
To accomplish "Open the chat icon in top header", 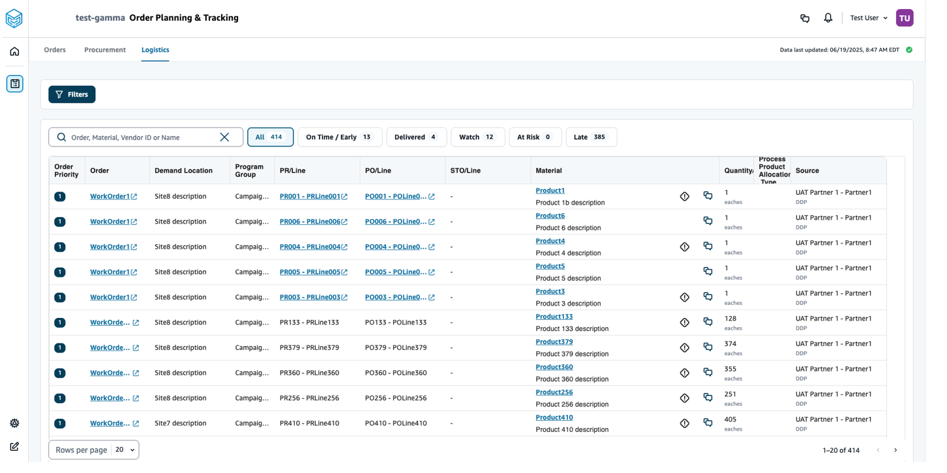I will [x=805, y=18].
